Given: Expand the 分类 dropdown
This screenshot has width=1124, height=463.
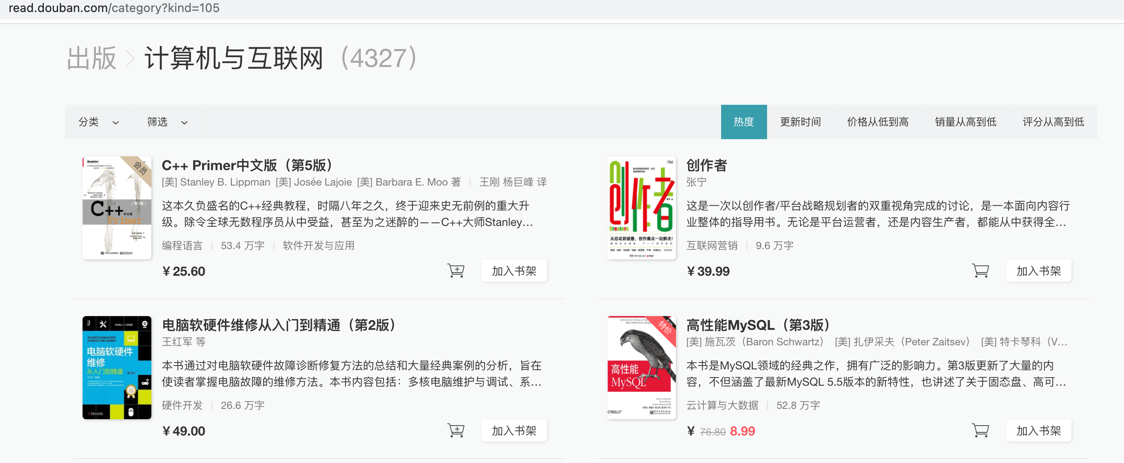Looking at the screenshot, I should click(99, 122).
